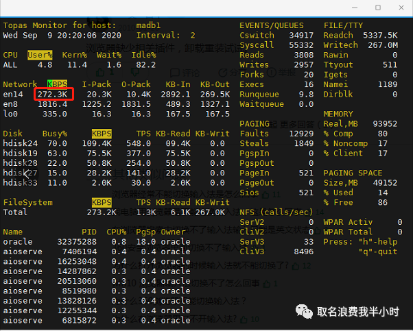Select the Cswitch value 34917
Image resolution: width=413 pixels, height=331 pixels.
click(x=301, y=35)
